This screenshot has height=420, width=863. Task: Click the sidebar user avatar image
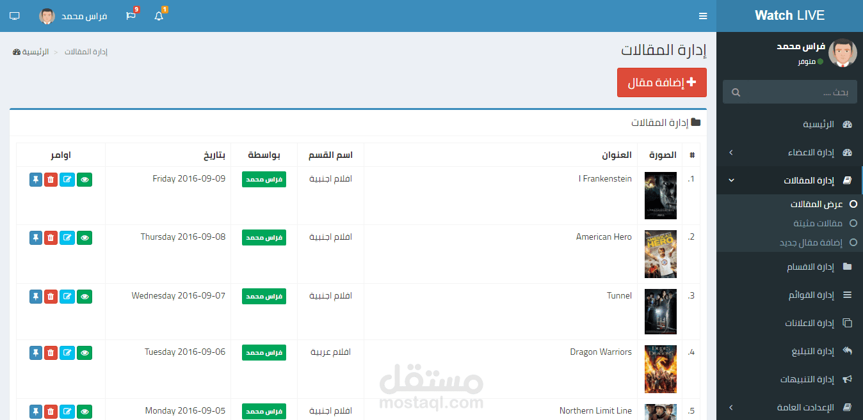point(843,53)
